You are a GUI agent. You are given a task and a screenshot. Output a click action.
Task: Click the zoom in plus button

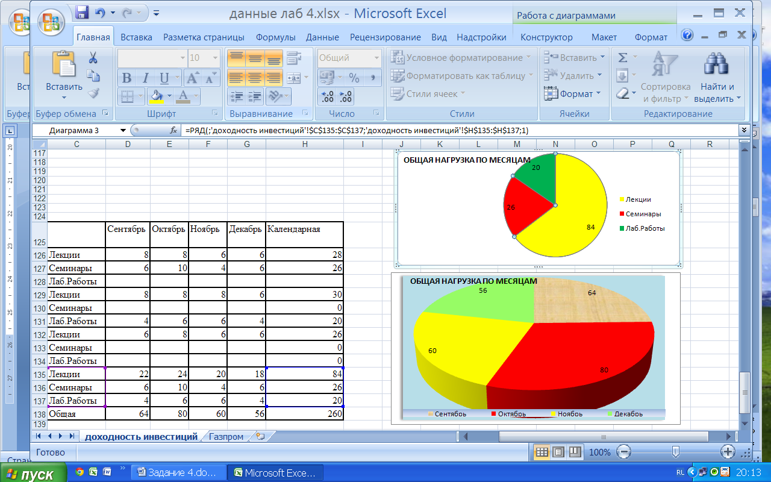(728, 452)
